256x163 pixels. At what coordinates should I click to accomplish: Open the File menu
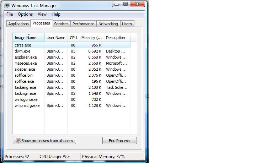point(10,14)
